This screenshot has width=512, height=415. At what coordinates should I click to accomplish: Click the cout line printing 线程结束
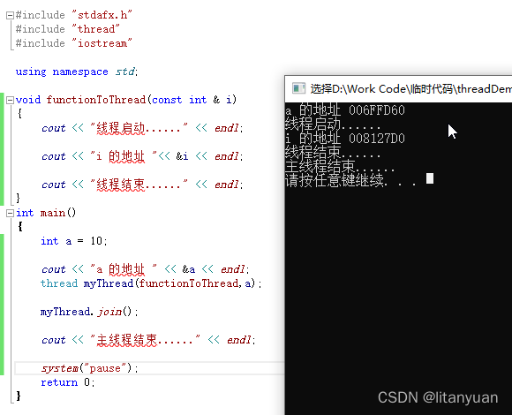[x=142, y=185]
